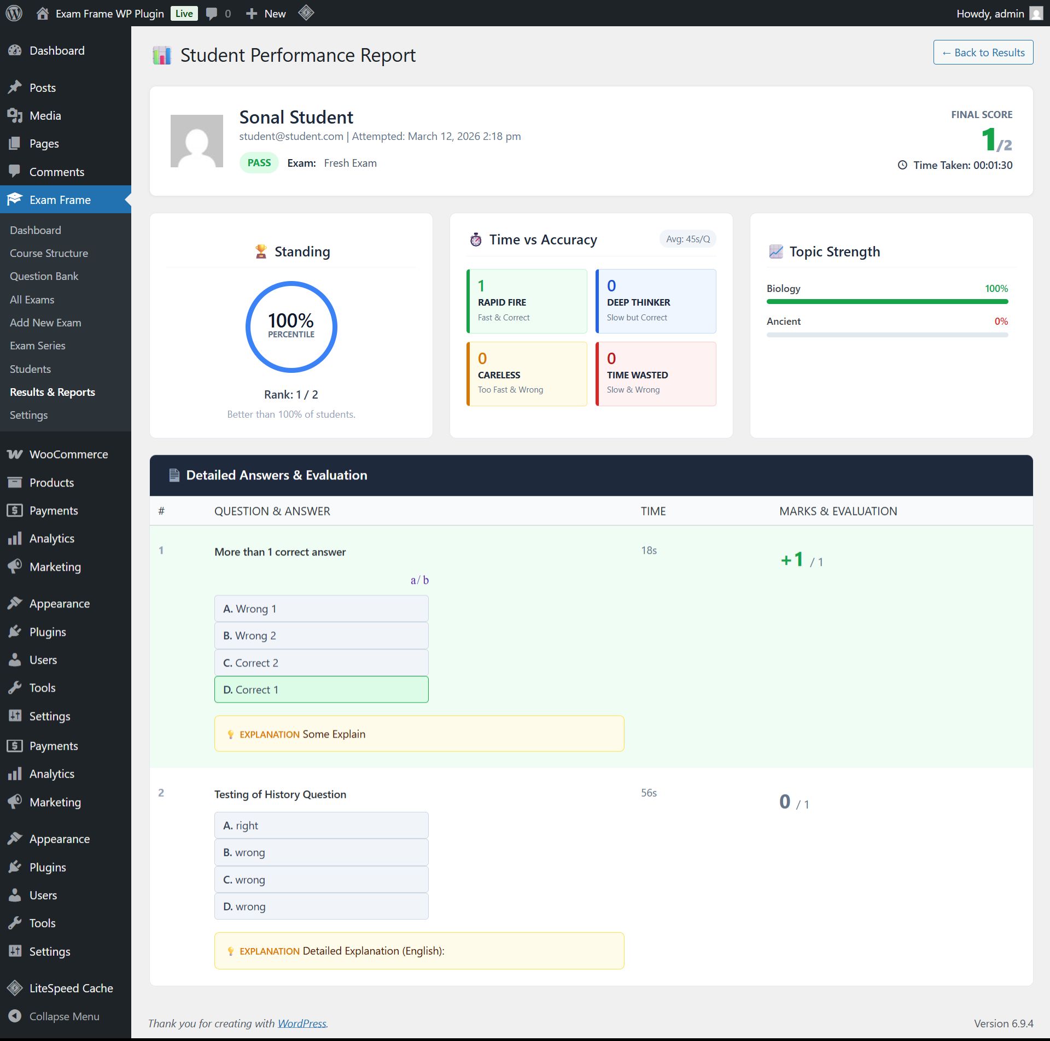This screenshot has width=1050, height=1041.
Task: Click the Rapid Fire stat card
Action: click(527, 301)
